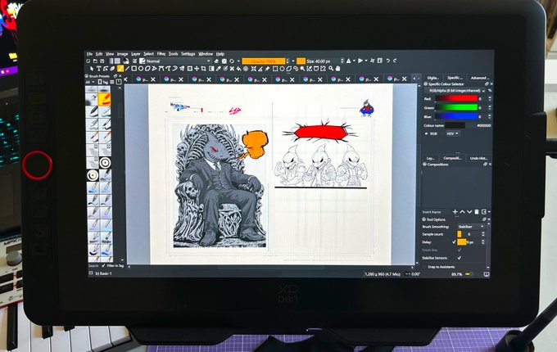Click the Tag button in Brush Presets
The height and width of the screenshot is (352, 557).
pos(103,82)
